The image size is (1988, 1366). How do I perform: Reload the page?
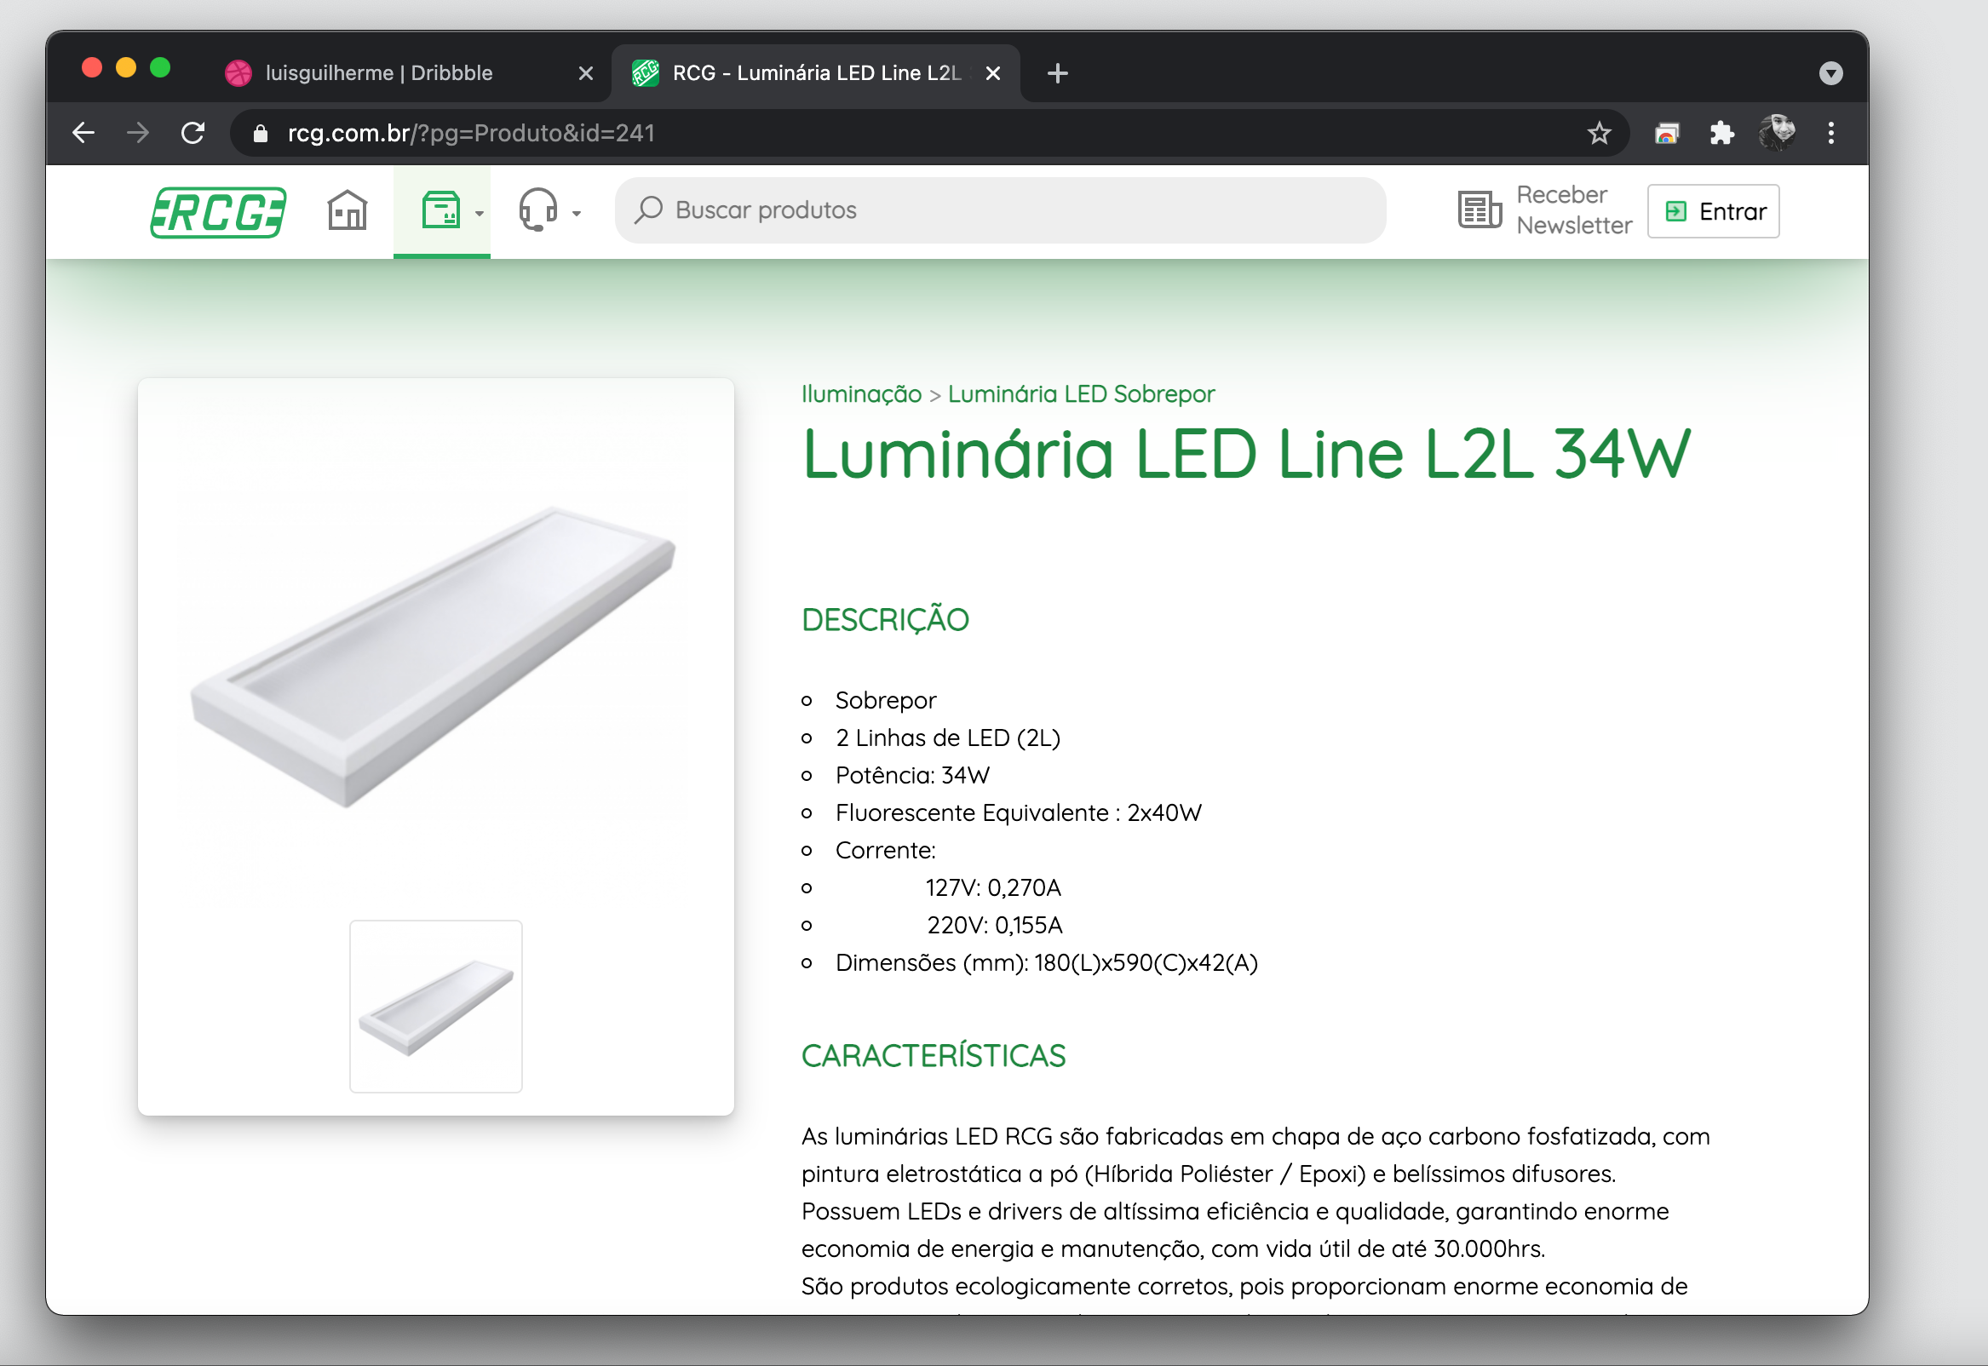[192, 133]
